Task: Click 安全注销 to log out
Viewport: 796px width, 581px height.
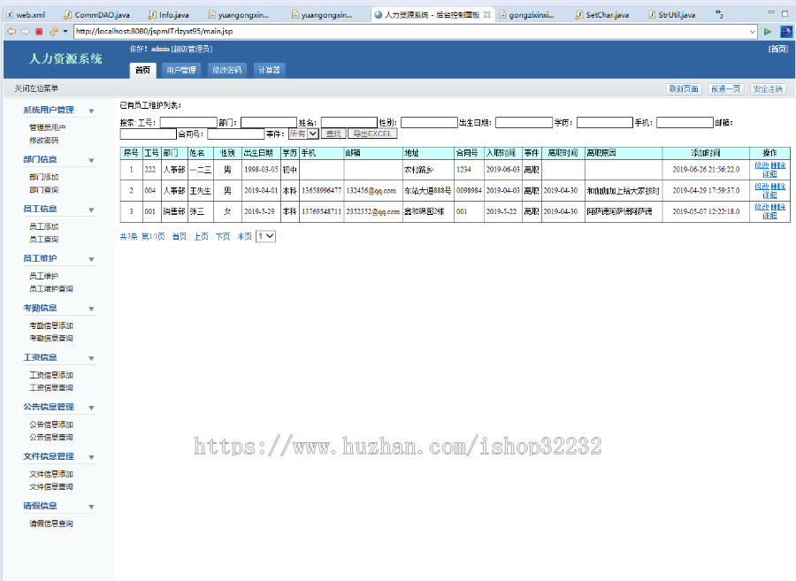Action: tap(767, 88)
